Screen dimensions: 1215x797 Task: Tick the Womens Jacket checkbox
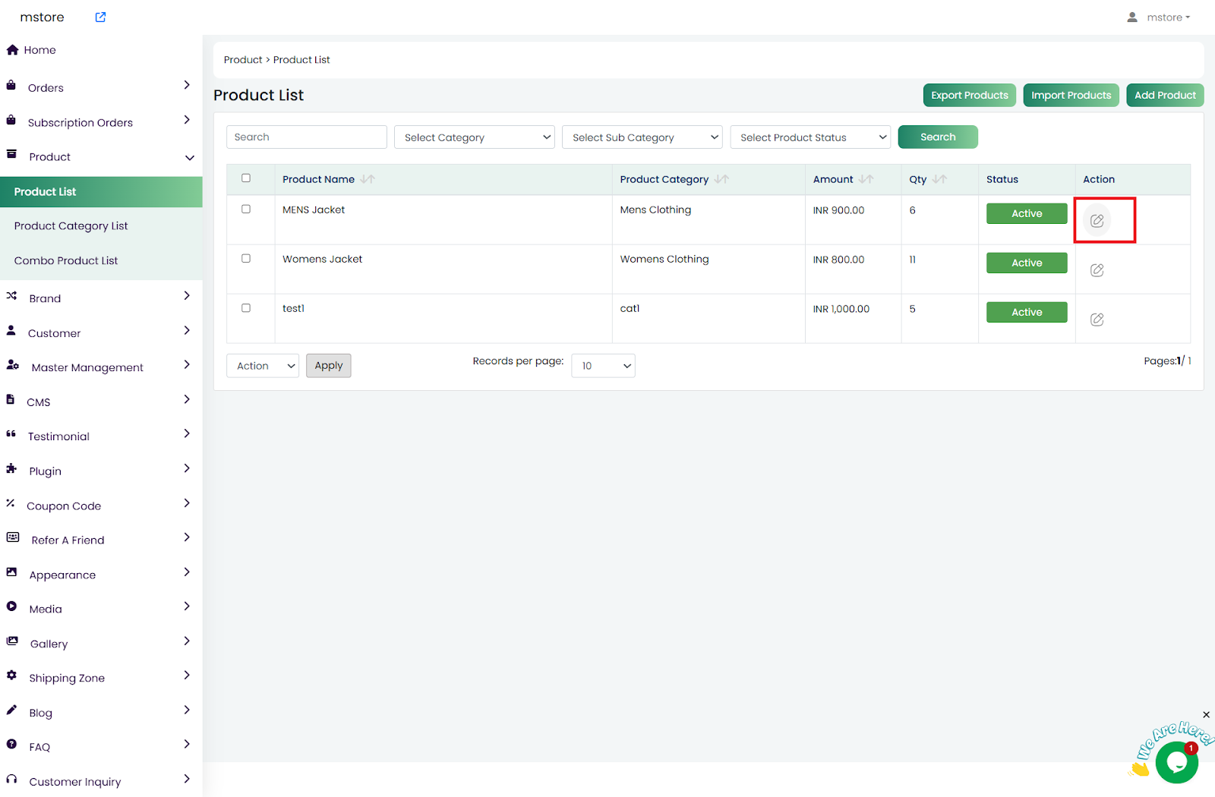246,259
